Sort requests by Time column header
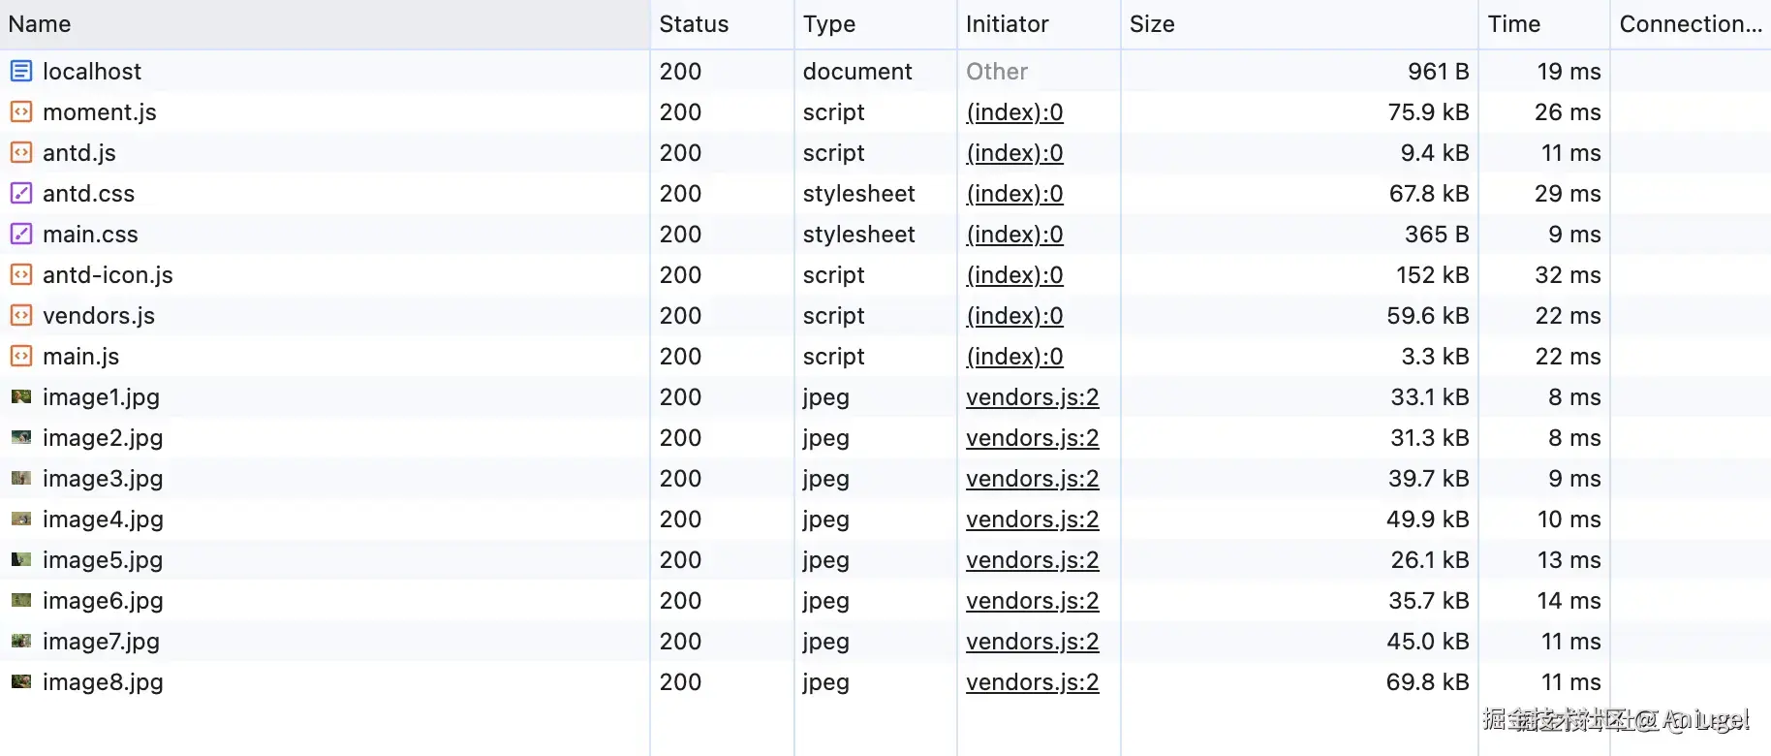Viewport: 1771px width, 756px height. (1513, 24)
